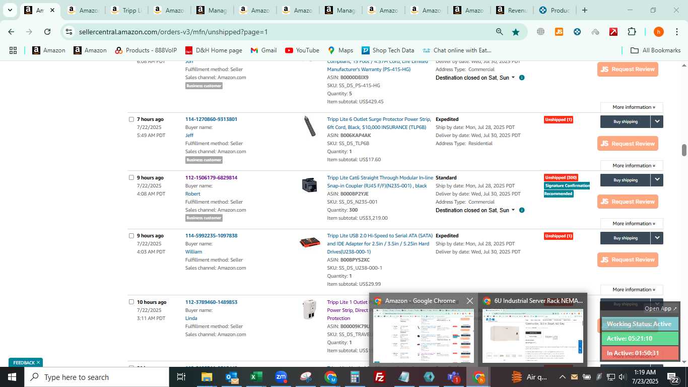Open Chrome tab search dropdown
The image size is (688, 387).
tap(10, 10)
